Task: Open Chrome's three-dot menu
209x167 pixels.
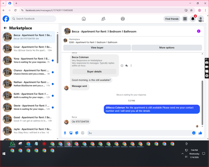Action: (205, 10)
